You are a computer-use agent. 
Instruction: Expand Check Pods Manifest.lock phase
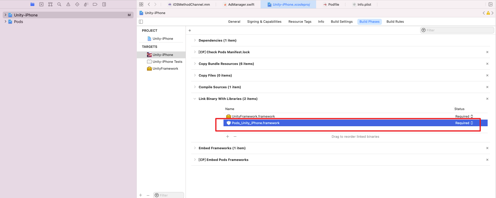(195, 52)
